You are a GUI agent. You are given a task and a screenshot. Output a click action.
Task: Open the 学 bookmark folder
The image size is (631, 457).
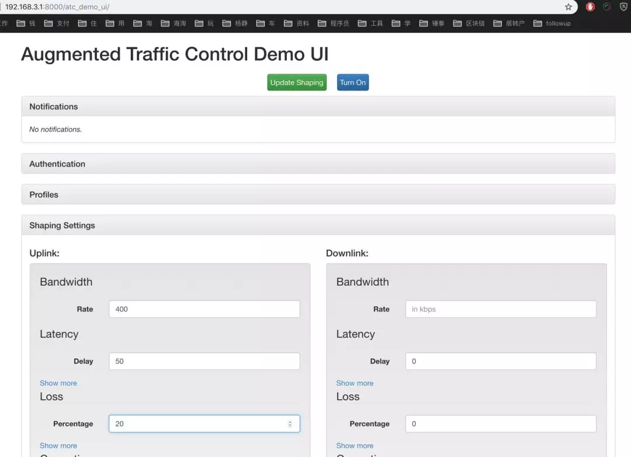[401, 23]
